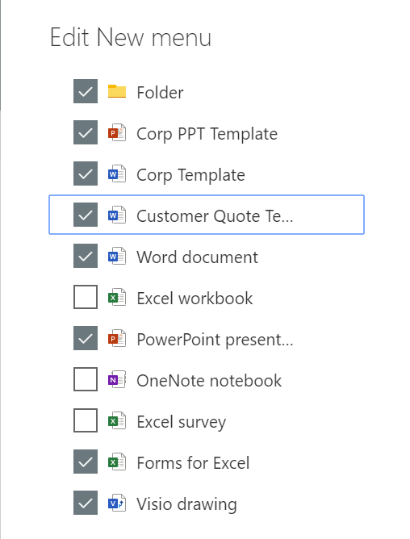This screenshot has width=410, height=539.
Task: Click the Excel icon beside Forms for Excel
Action: pos(117,462)
